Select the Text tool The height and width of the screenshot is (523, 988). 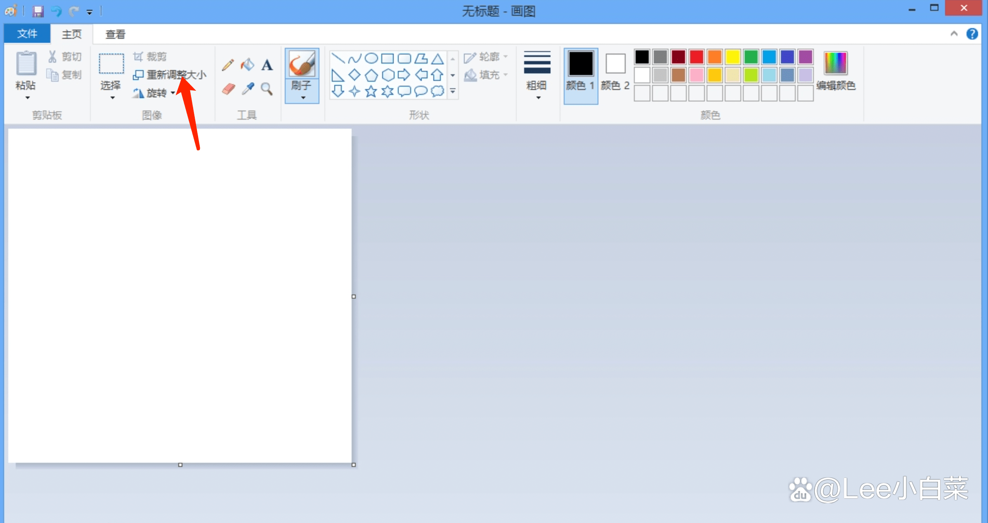point(267,65)
